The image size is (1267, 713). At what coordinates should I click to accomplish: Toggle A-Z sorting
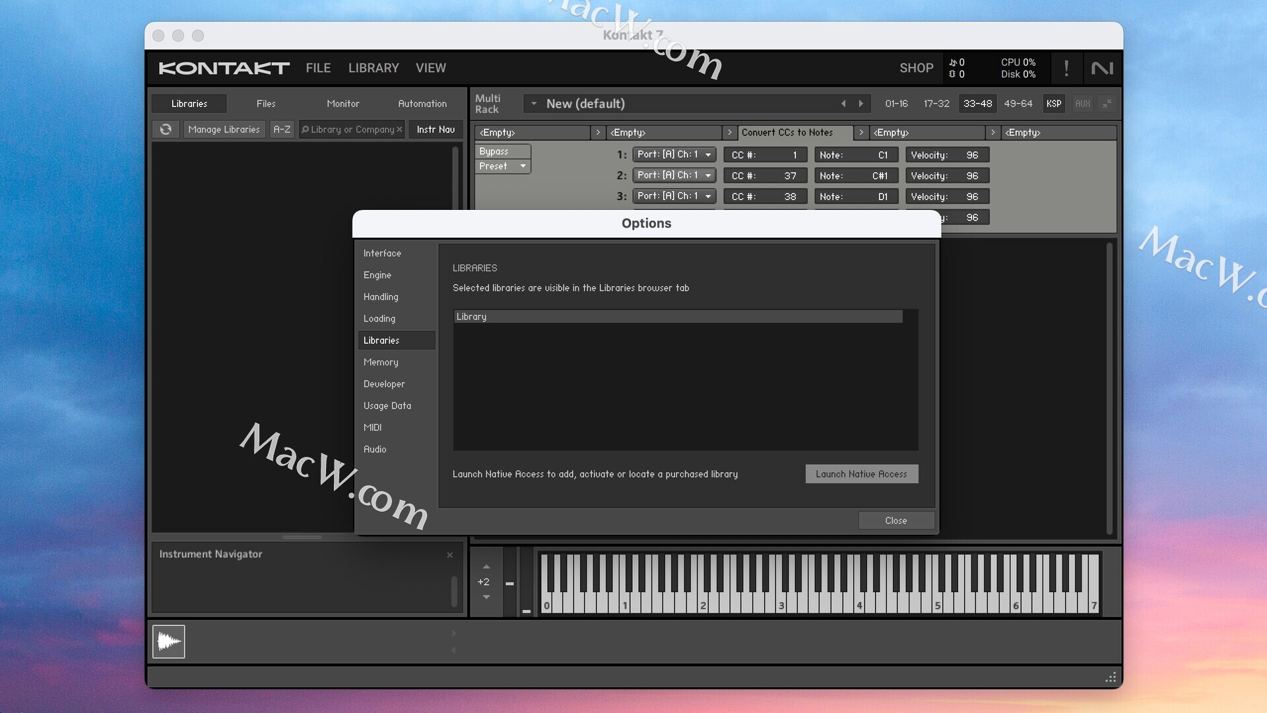click(282, 129)
